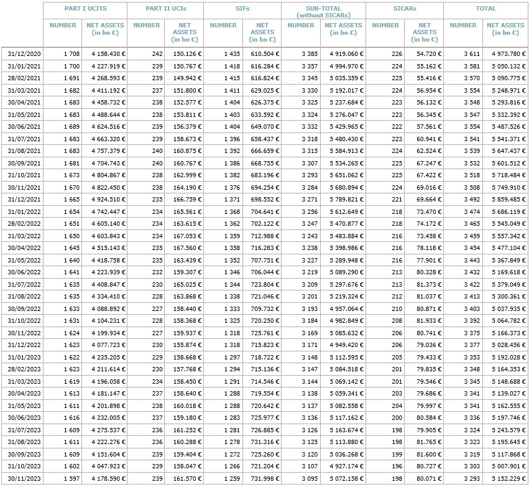This screenshot has height=487, width=529.
Task: Select the SICARs column header
Action: pyautogui.click(x=405, y=9)
